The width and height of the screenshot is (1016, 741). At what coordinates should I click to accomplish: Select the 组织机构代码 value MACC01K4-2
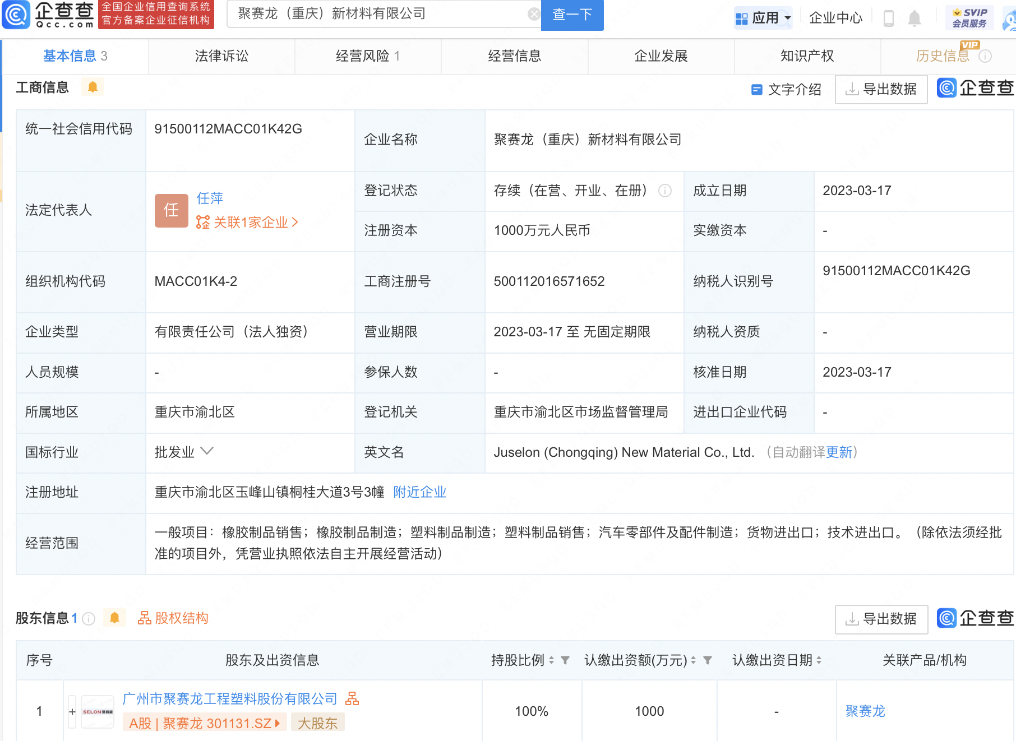pyautogui.click(x=196, y=281)
